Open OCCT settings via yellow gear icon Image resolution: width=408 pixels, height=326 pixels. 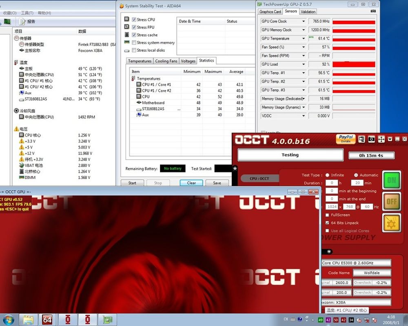pyautogui.click(x=392, y=223)
